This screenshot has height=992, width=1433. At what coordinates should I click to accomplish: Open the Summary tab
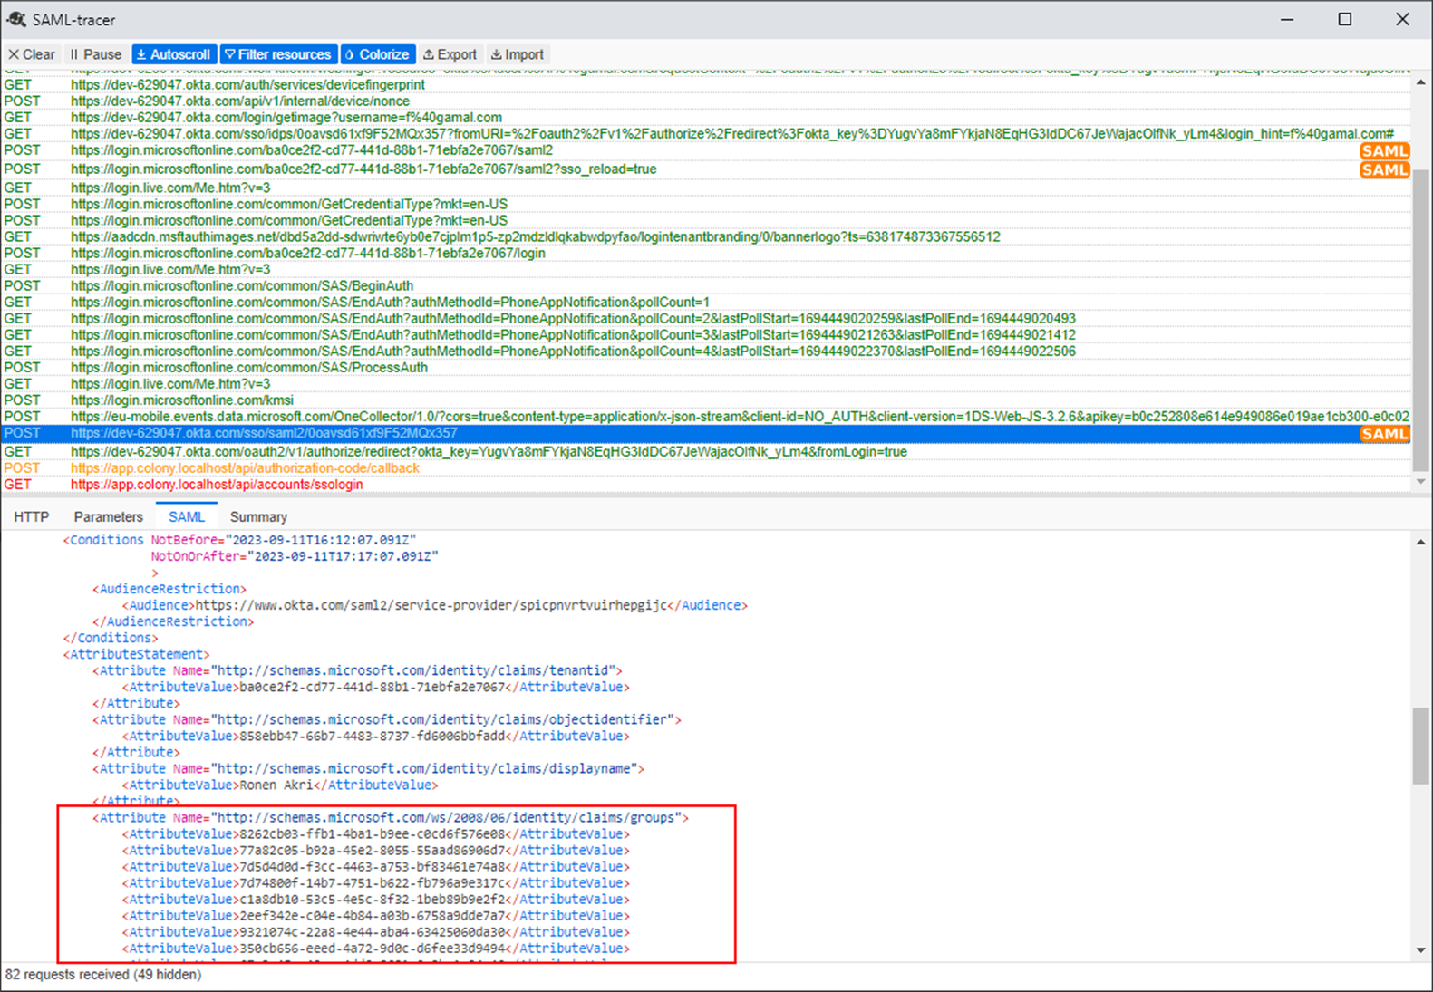(258, 516)
